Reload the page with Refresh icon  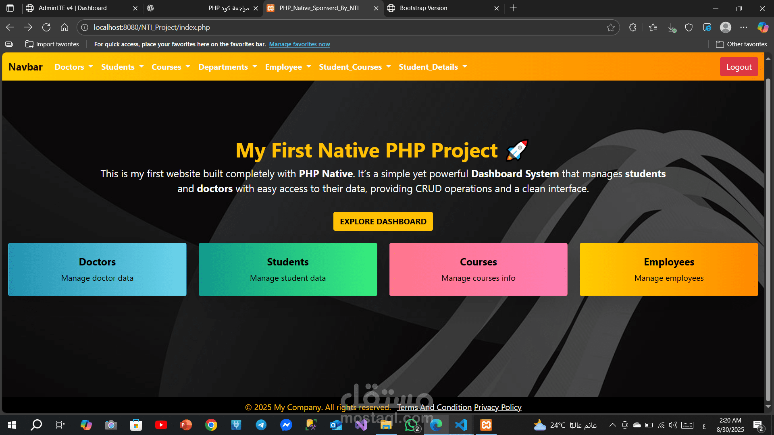coord(46,27)
